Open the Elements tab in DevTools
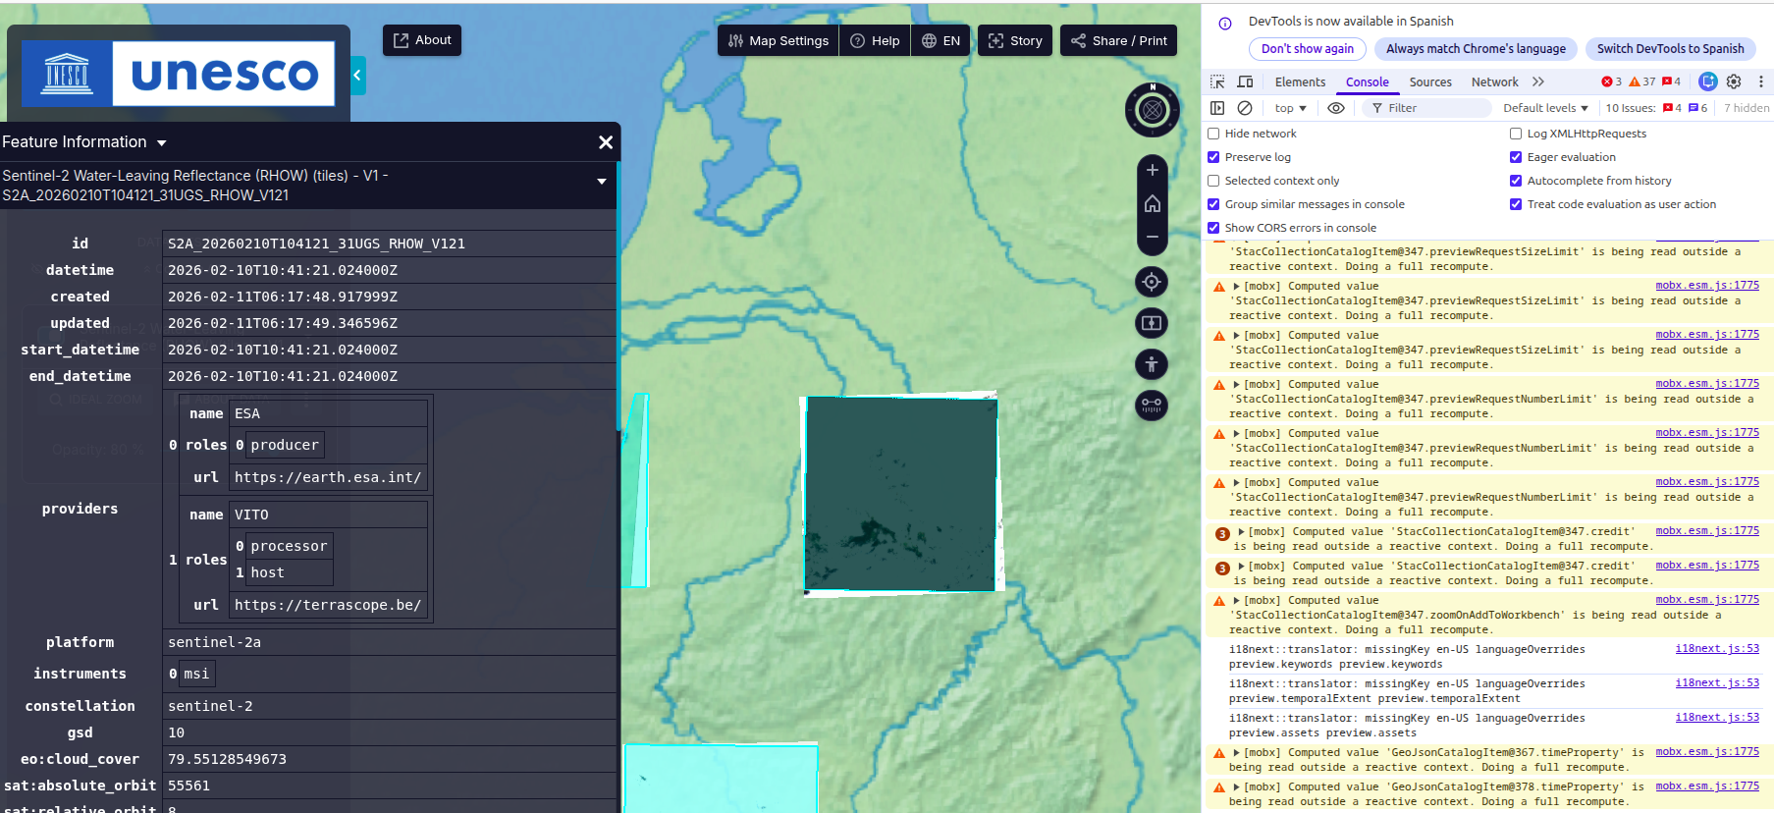 1300,82
